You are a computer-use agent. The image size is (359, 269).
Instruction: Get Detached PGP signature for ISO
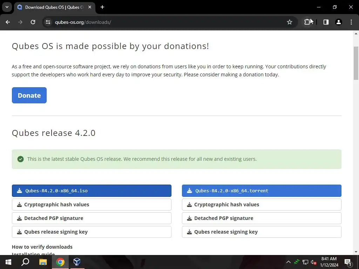[x=92, y=218]
